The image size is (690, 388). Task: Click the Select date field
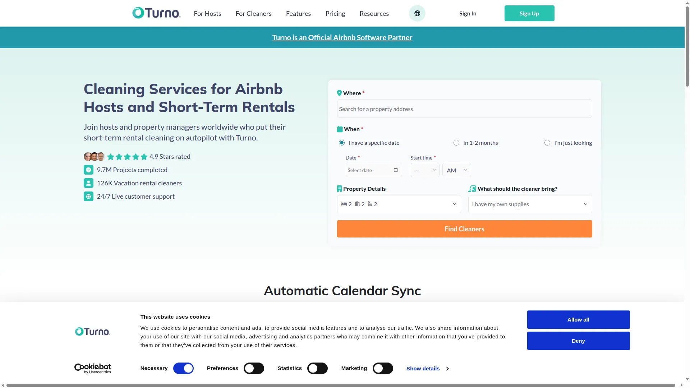point(374,170)
